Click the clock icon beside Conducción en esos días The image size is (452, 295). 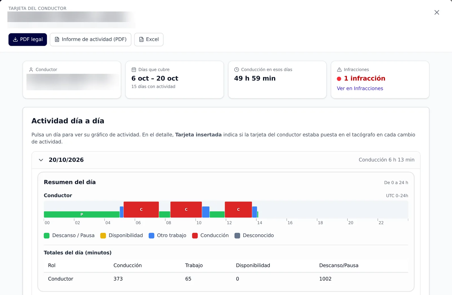coord(236,70)
